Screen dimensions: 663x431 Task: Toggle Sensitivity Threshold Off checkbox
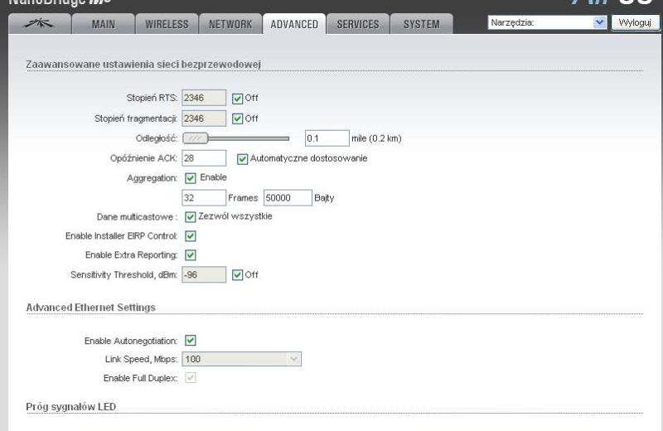pyautogui.click(x=238, y=275)
